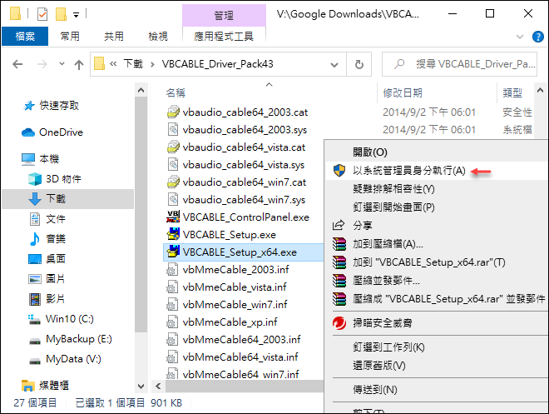Select 壓縮成 "VBCABLE_Setup_x64.rar" 並發郵件

pyautogui.click(x=437, y=299)
